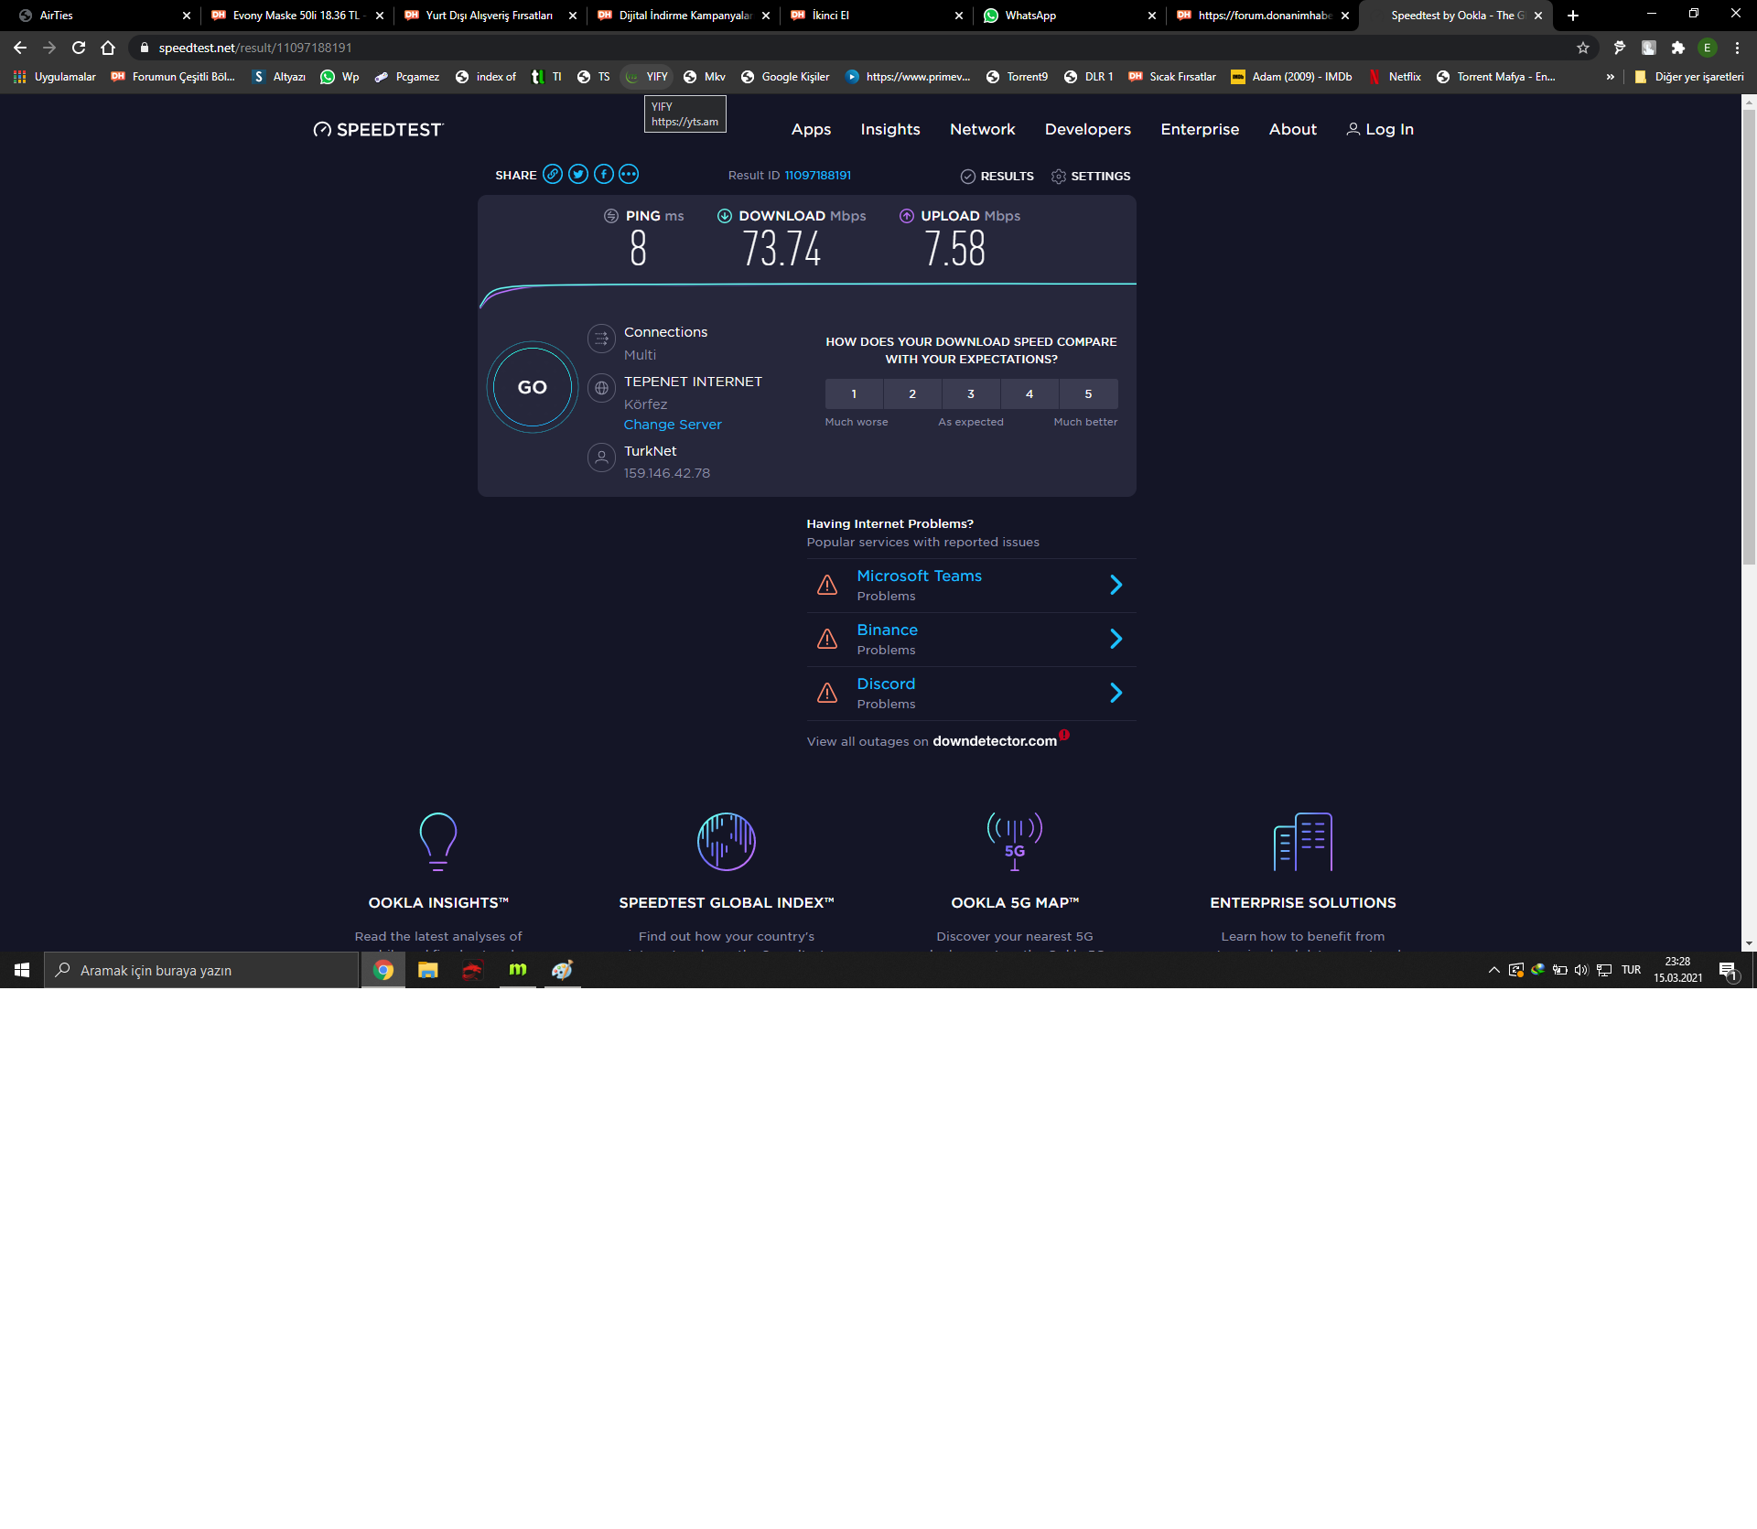Switch to the WhatsApp tab
The image size is (1757, 1529).
point(1070,16)
